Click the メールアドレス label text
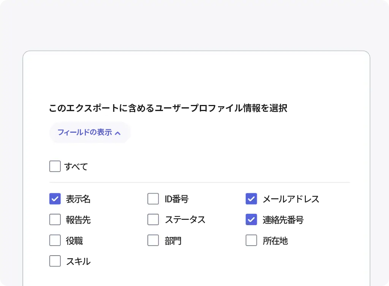 tap(291, 199)
